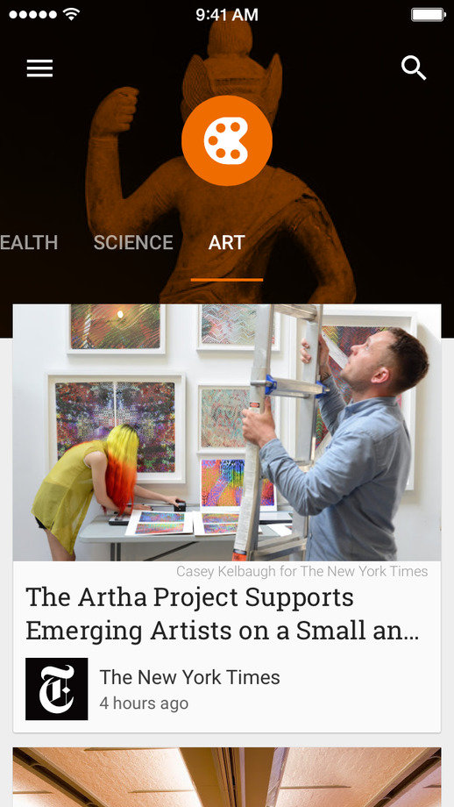Image resolution: width=454 pixels, height=807 pixels.
Task: Open the next article card image below
Action: (227, 777)
